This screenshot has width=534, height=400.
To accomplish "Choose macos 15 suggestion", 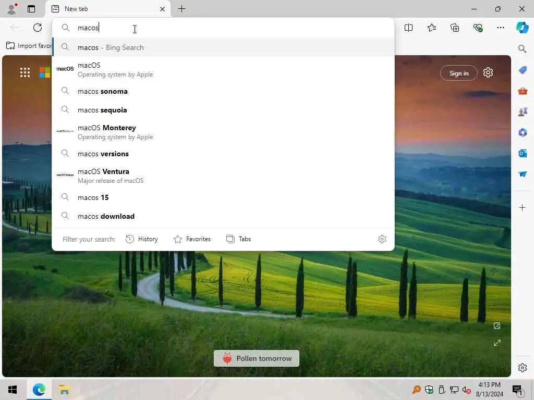I will pos(223,197).
